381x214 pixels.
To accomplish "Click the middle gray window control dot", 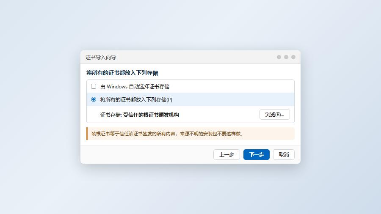I will click(x=286, y=57).
